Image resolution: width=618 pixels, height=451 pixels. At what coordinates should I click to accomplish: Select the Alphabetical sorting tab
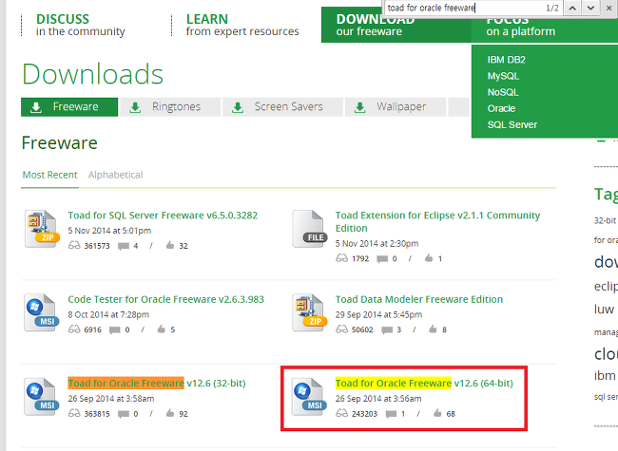[x=115, y=175]
